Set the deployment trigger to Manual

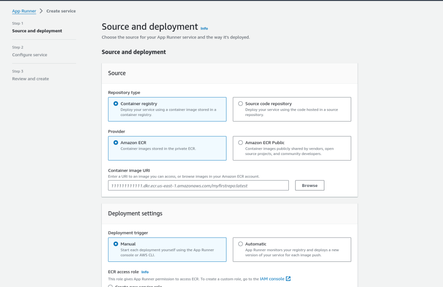point(115,244)
